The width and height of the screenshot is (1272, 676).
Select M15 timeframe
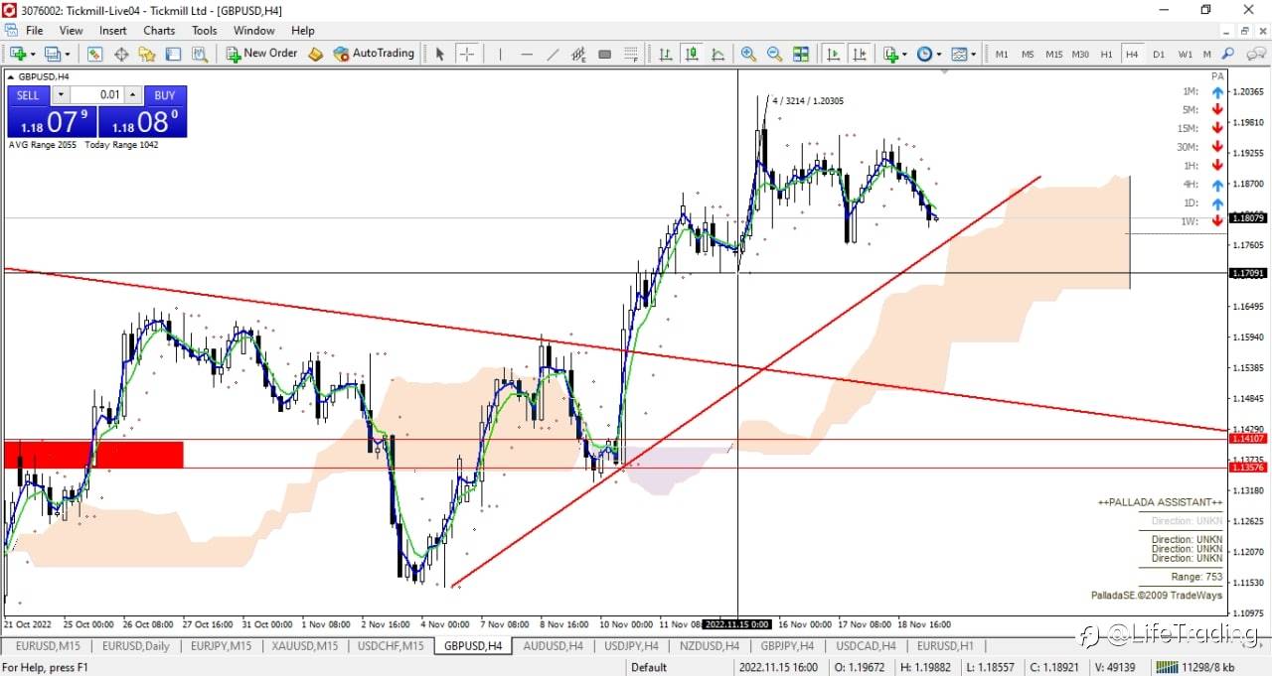click(1053, 54)
